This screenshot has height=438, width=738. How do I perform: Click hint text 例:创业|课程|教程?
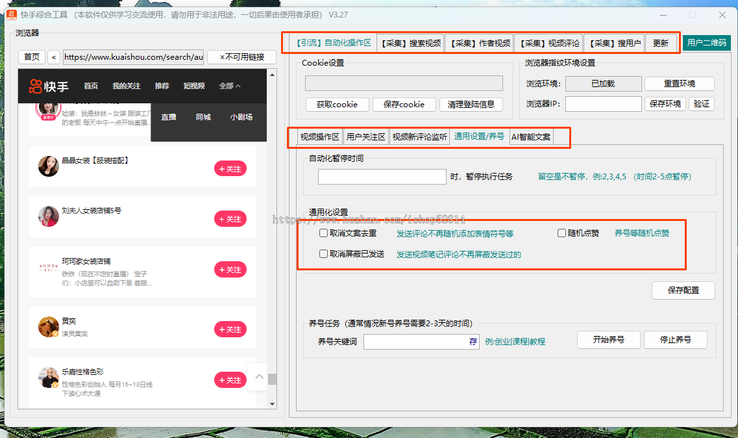coord(515,341)
